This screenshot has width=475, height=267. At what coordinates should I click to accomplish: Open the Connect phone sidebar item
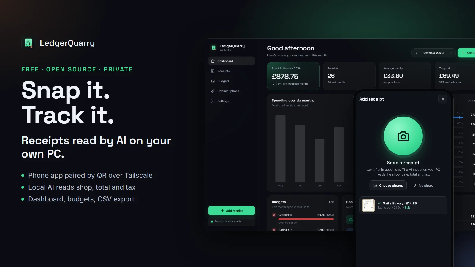[x=232, y=91]
